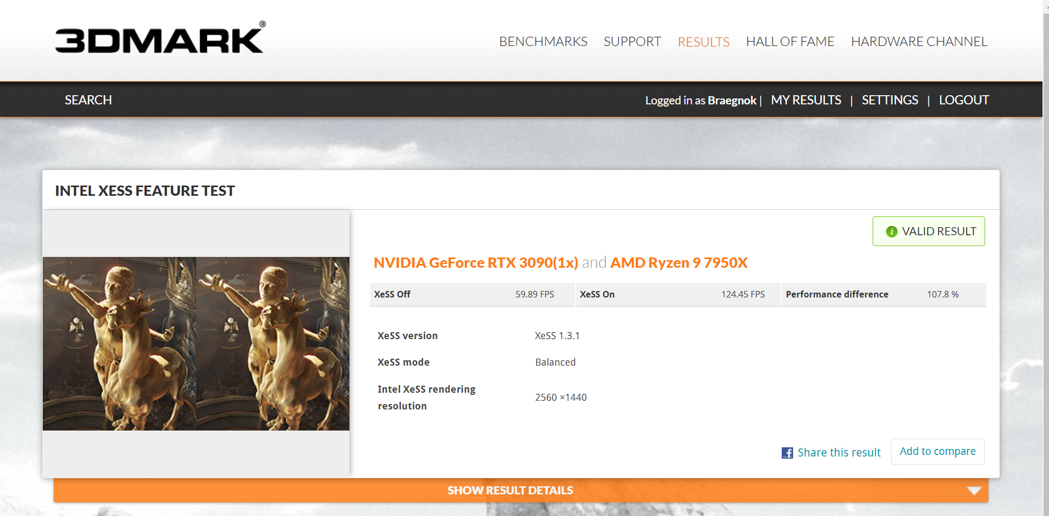Click the XeSS Off label

click(x=392, y=294)
